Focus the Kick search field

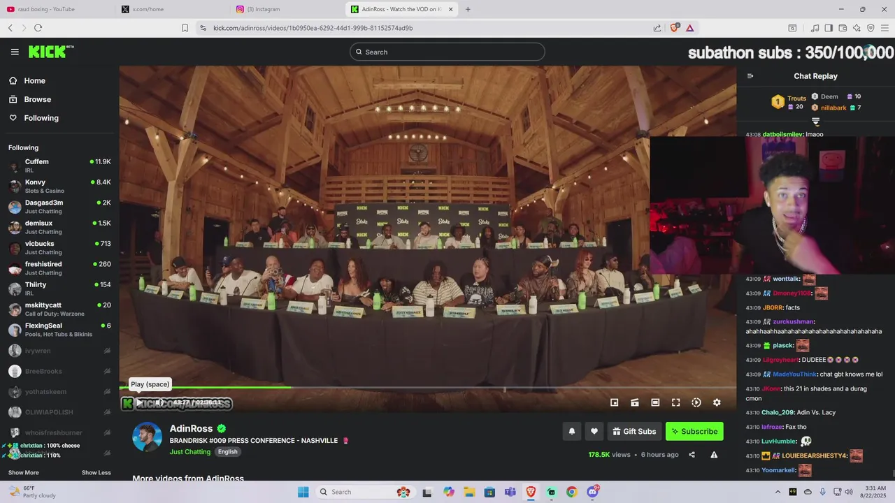click(x=447, y=52)
